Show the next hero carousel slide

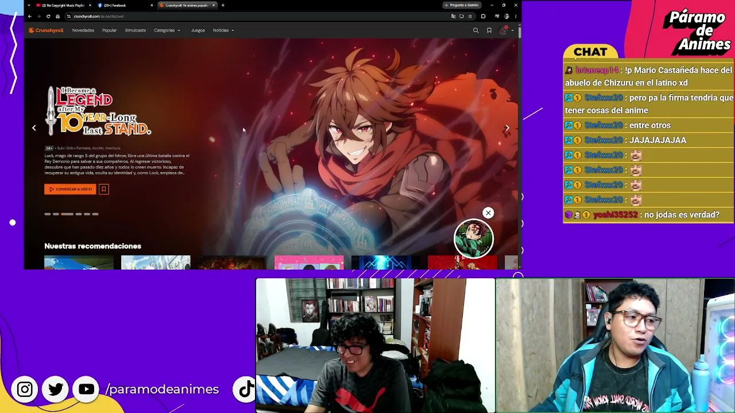(x=507, y=128)
